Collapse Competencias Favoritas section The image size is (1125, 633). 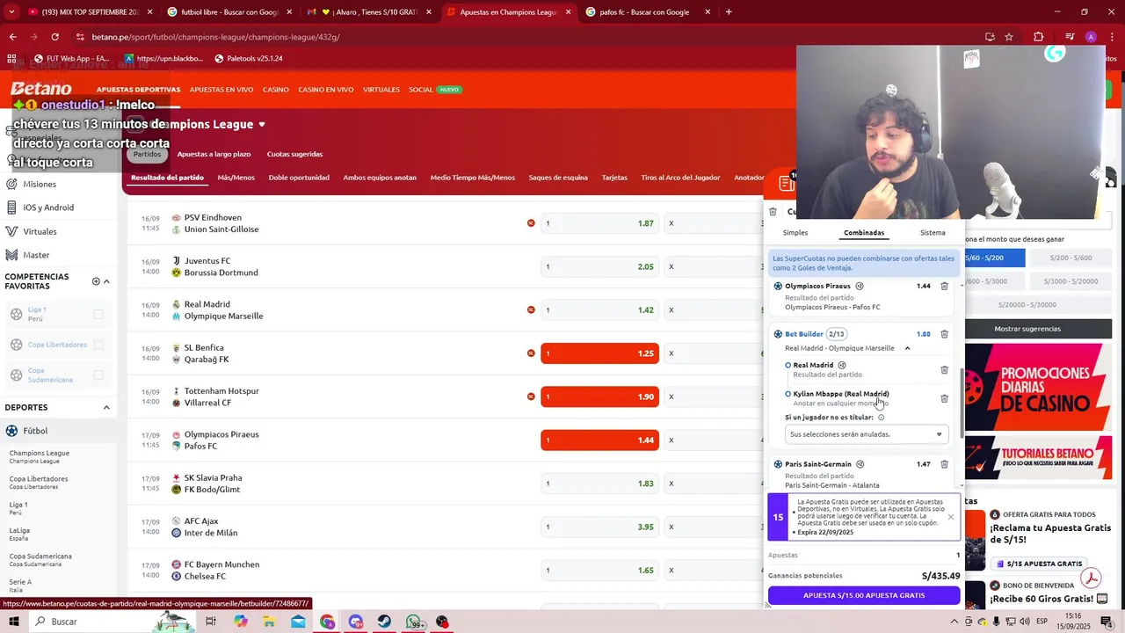pyautogui.click(x=106, y=281)
